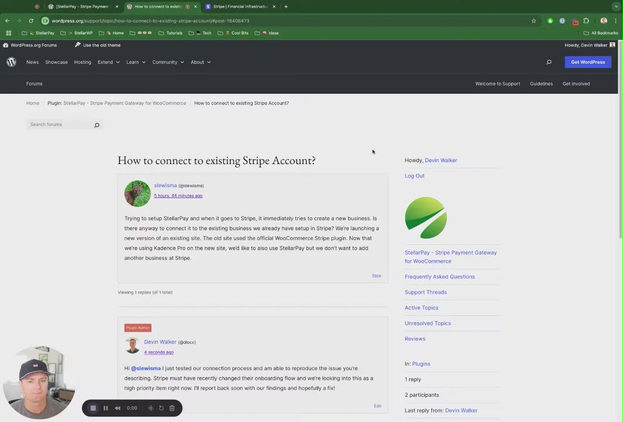Click WordPress.org Forums dashboard icon in admin bar
The image size is (623, 422).
[5, 45]
